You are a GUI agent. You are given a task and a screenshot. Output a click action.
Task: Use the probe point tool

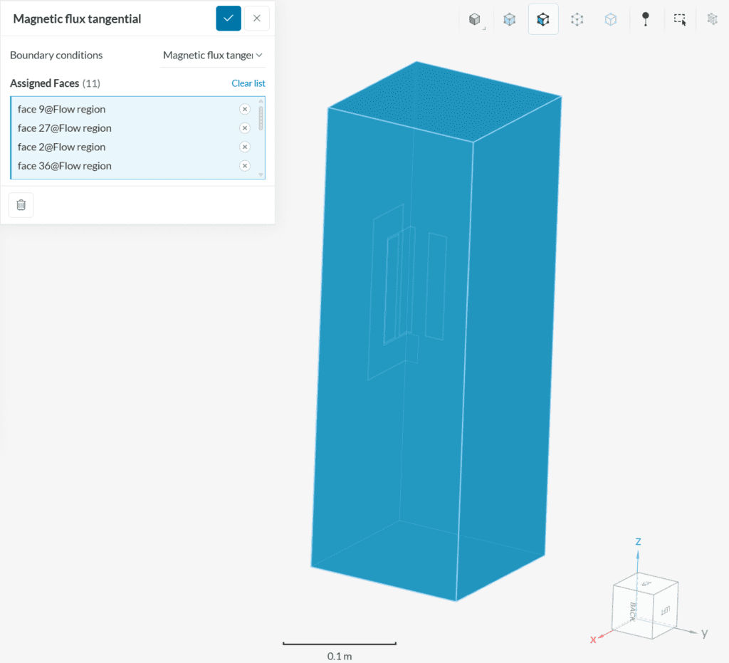tap(645, 19)
